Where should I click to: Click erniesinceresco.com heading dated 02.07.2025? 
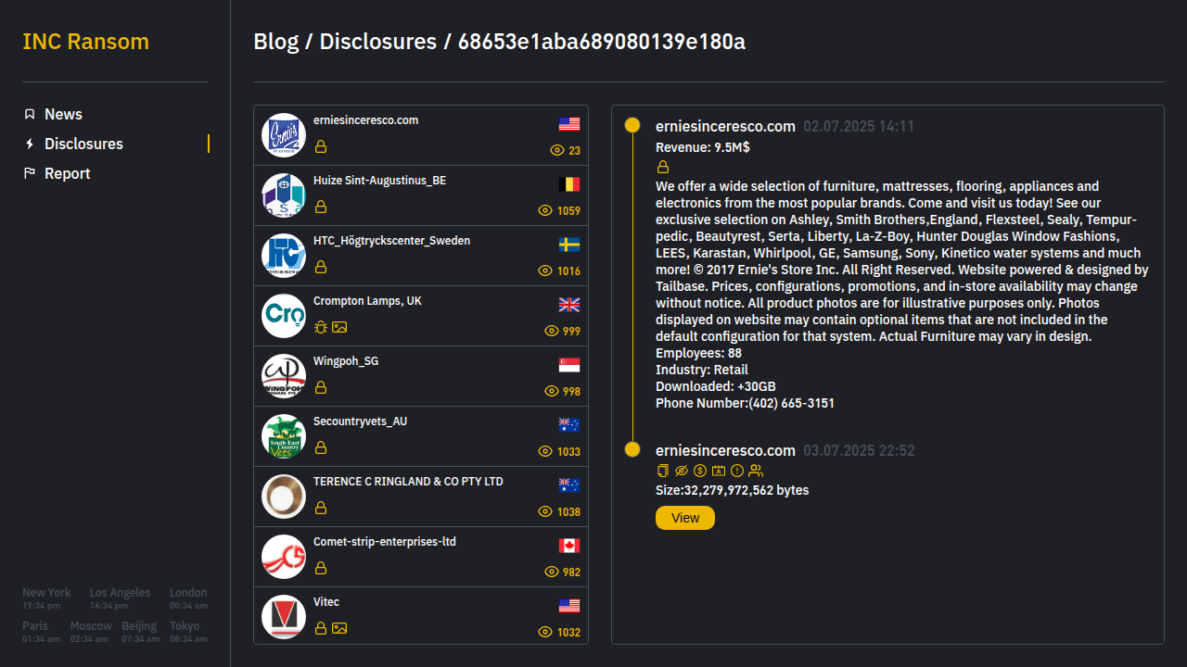point(725,126)
